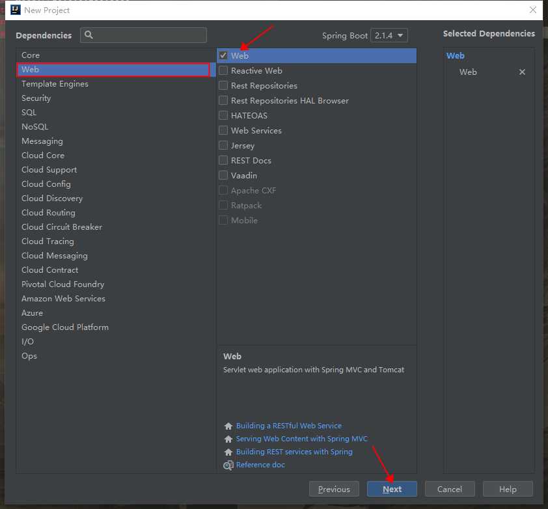This screenshot has width=548, height=509.
Task: Select the NoSQL category
Action: (116, 127)
